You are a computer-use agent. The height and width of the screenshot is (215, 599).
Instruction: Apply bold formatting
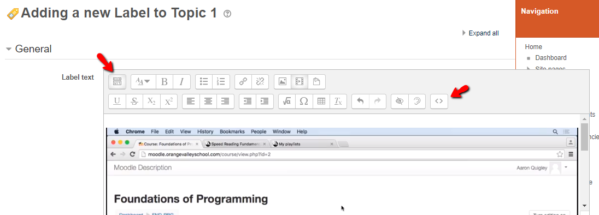tap(165, 81)
